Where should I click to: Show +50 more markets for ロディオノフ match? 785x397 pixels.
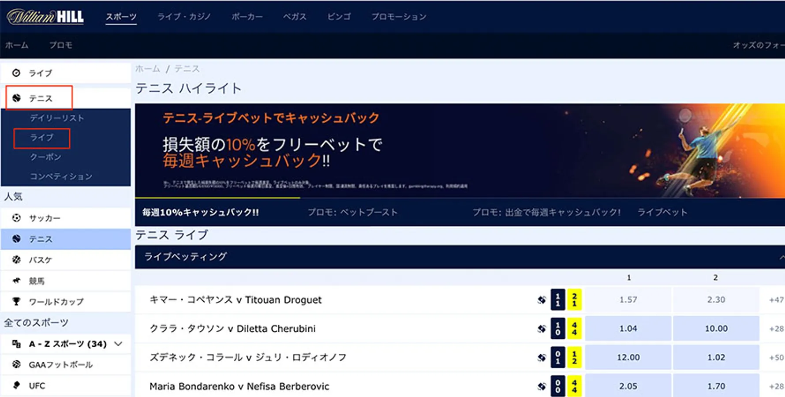776,357
